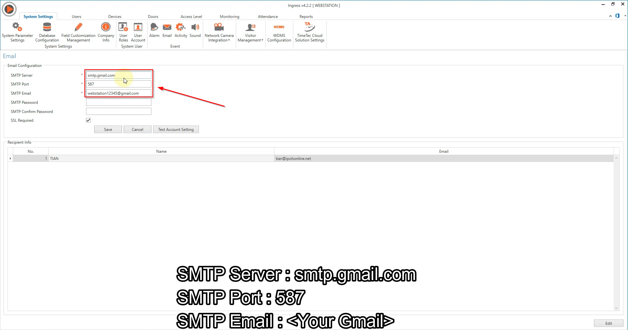Open Alarm event settings

pos(154,30)
